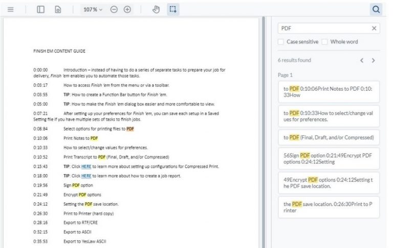This screenshot has width=393, height=248.
Task: Toggle the left sidebar panel
Action: [x=41, y=9]
